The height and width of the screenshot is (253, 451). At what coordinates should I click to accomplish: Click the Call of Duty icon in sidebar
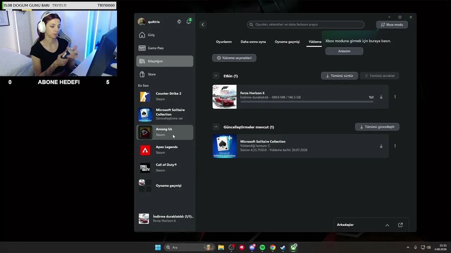[145, 168]
